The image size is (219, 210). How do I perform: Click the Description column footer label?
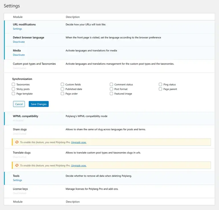(x=73, y=202)
